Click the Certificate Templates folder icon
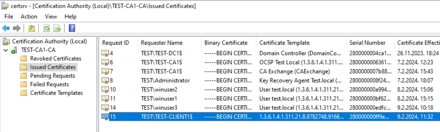 click(x=24, y=93)
